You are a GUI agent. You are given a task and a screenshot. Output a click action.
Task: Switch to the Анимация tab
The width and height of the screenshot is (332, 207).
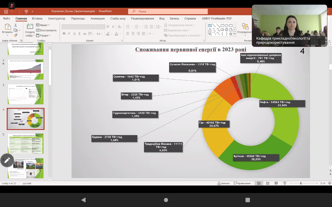[x=98, y=18]
